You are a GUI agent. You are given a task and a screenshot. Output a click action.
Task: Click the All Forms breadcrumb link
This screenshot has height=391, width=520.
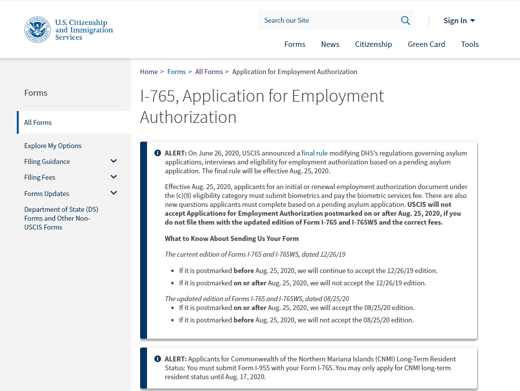(209, 72)
